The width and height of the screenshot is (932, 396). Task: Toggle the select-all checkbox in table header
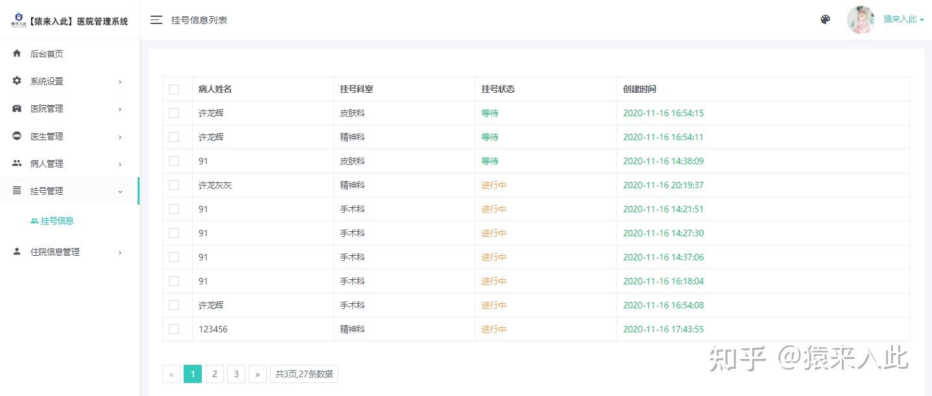pos(174,90)
